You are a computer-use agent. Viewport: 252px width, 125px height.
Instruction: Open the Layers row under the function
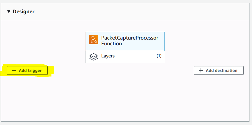coord(125,57)
